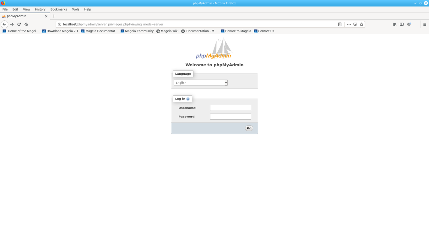This screenshot has width=429, height=233.
Task: Select the phpMyAdmin browser tab
Action: pyautogui.click(x=25, y=16)
